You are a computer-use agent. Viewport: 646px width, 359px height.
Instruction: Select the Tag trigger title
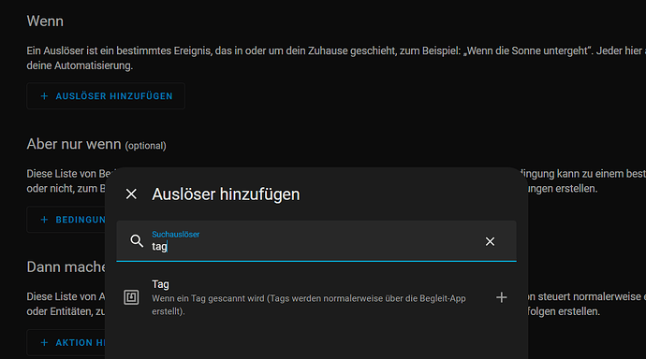click(160, 284)
